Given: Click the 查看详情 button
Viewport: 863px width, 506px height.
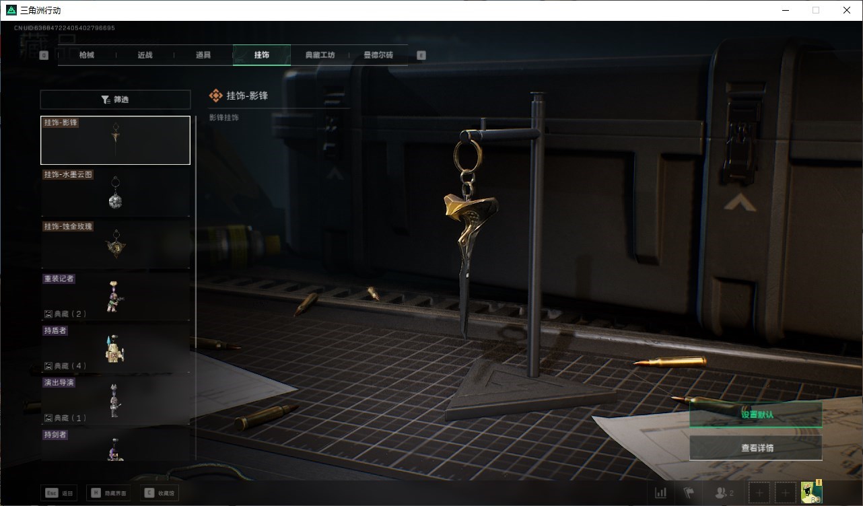Looking at the screenshot, I should point(756,448).
